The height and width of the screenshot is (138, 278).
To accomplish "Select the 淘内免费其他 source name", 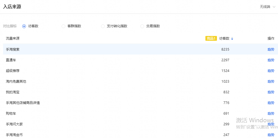I will [16, 81].
